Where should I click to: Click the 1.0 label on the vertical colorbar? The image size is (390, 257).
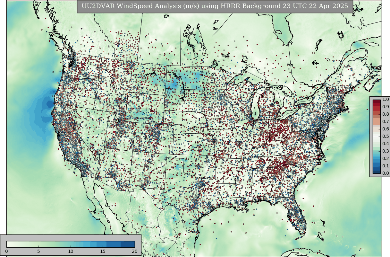pyautogui.click(x=386, y=99)
